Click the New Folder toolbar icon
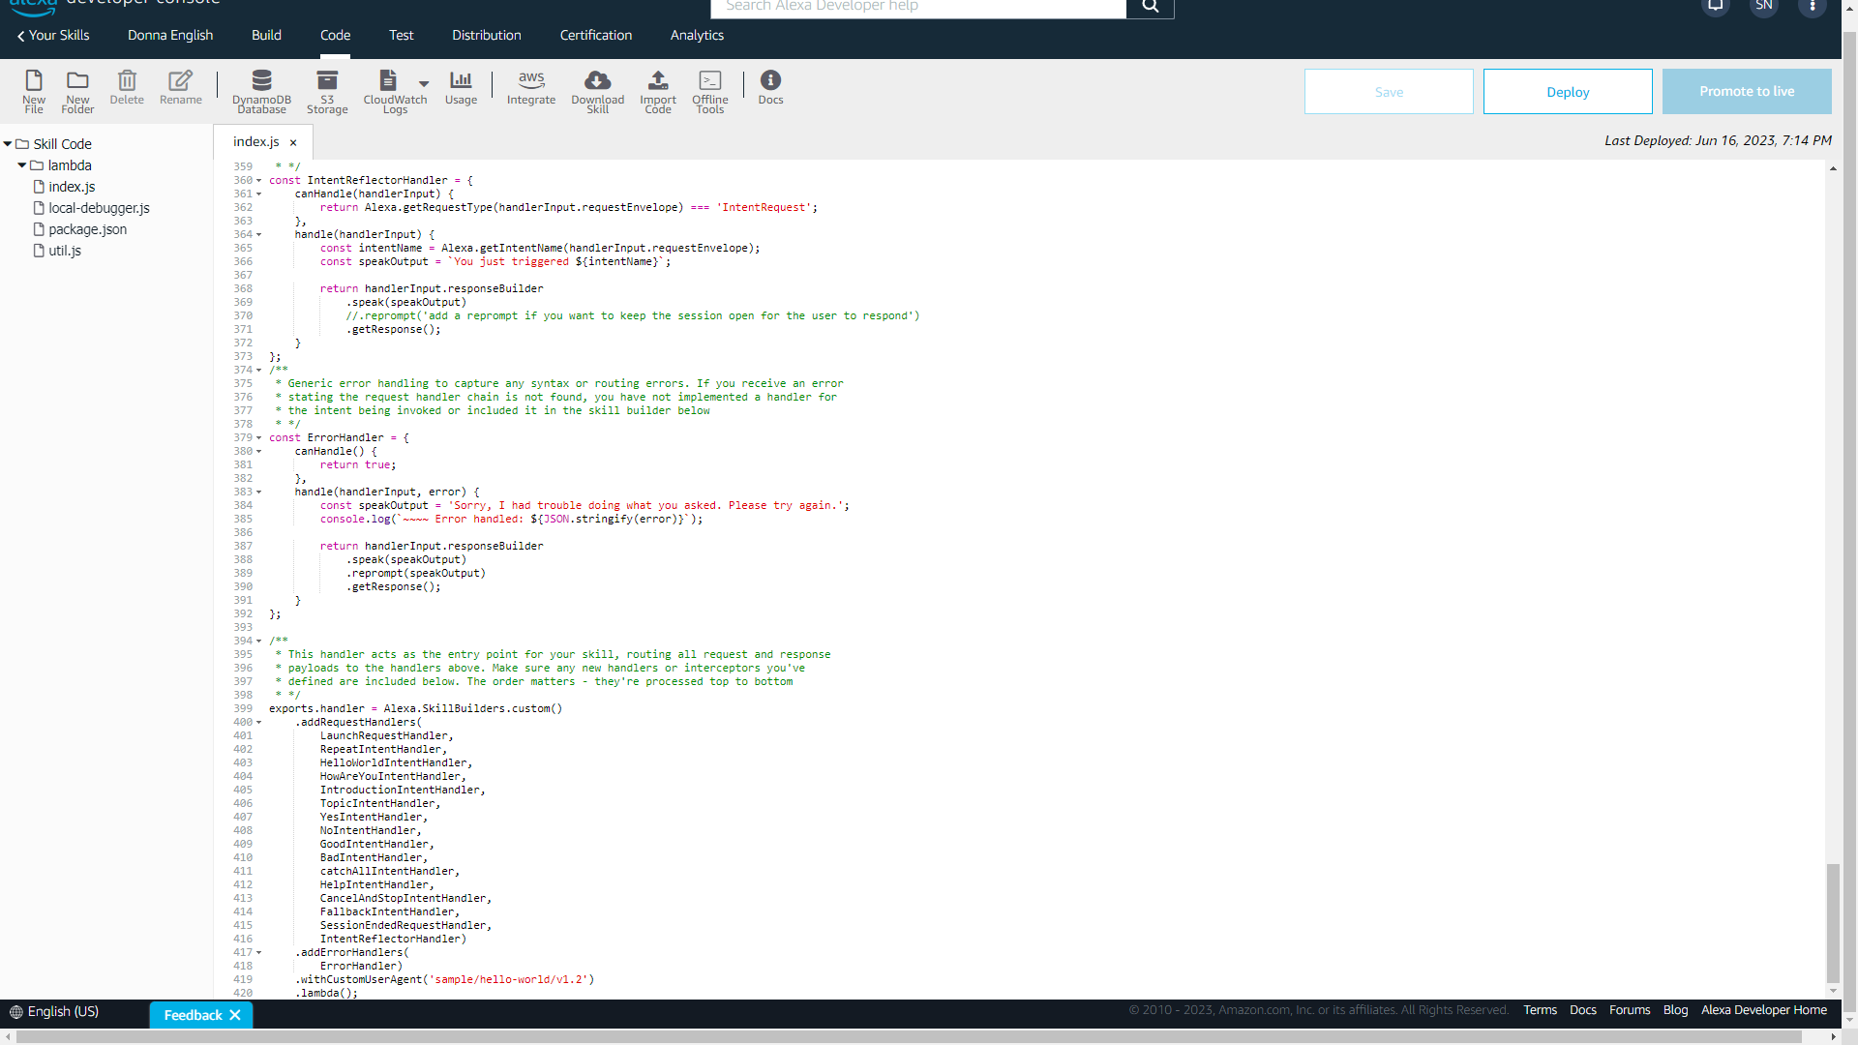 77,81
